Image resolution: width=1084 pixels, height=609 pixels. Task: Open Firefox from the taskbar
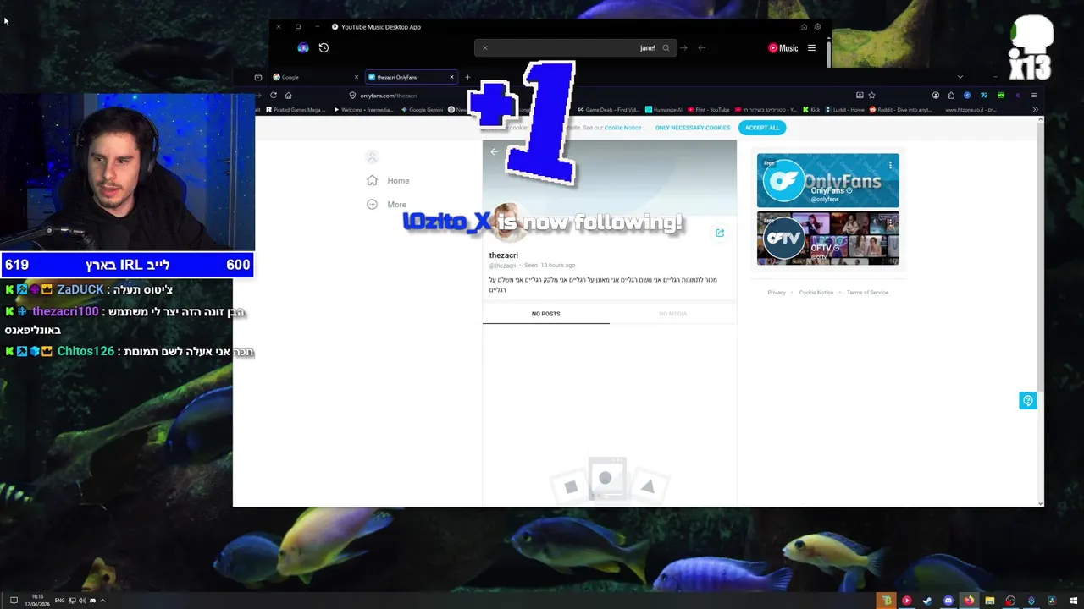(x=969, y=601)
